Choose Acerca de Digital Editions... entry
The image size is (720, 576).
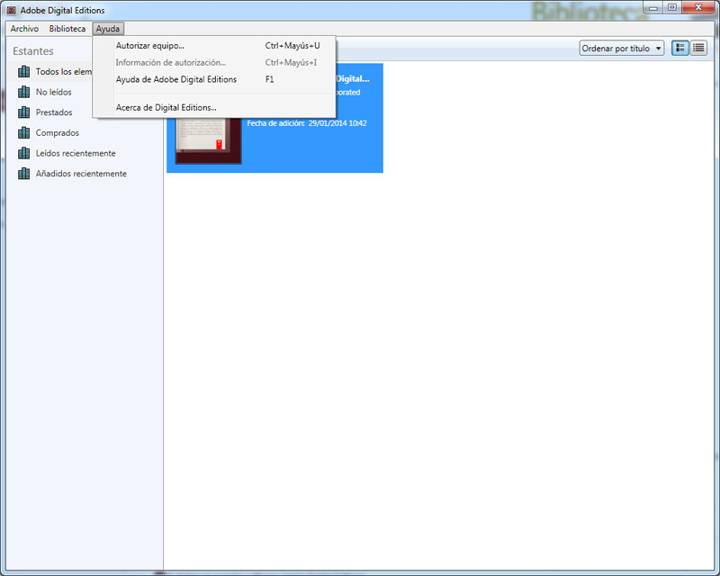pos(214,107)
